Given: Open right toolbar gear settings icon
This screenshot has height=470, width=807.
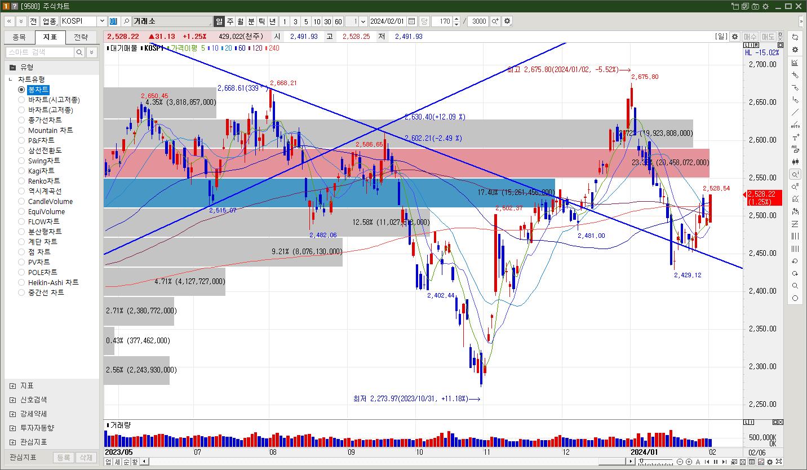Looking at the screenshot, I should point(795,50).
